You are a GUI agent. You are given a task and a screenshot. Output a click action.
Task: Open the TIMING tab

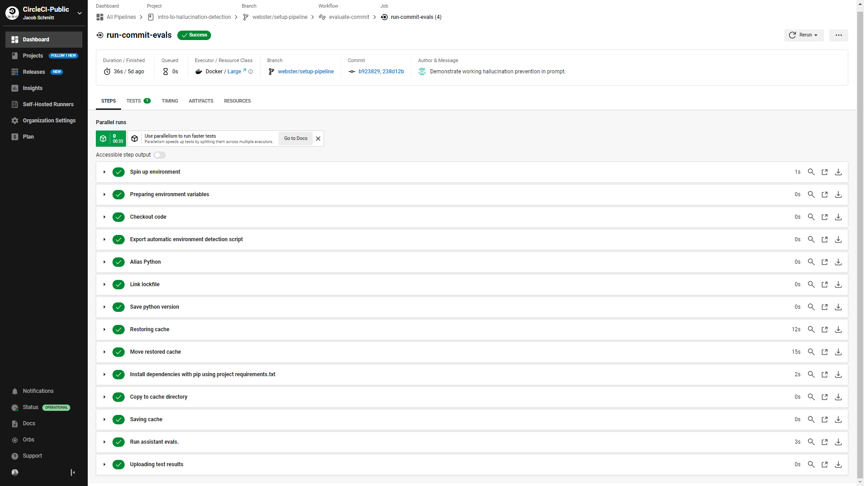coord(170,101)
